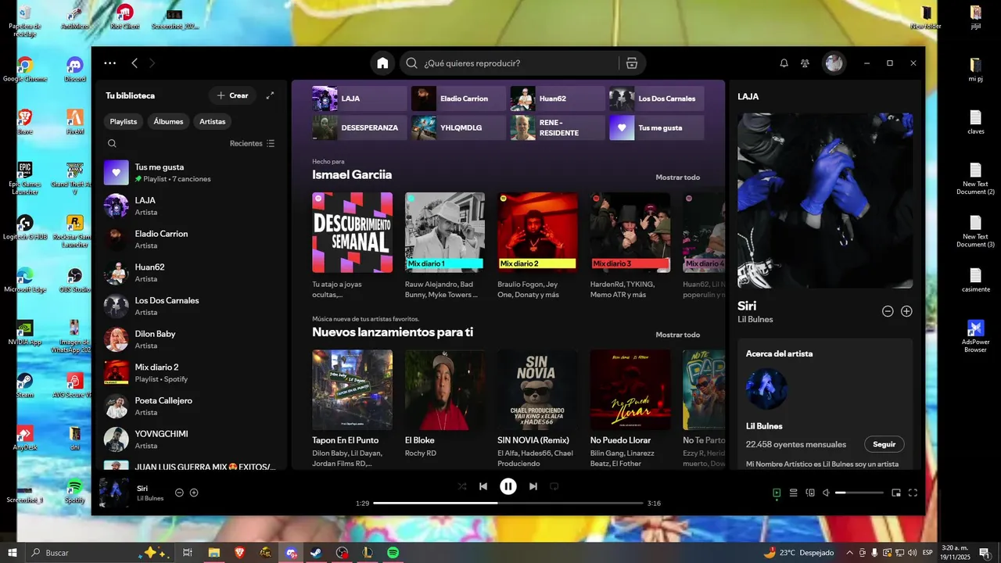
Task: Open Brave from the Windows taskbar
Action: pos(239,553)
